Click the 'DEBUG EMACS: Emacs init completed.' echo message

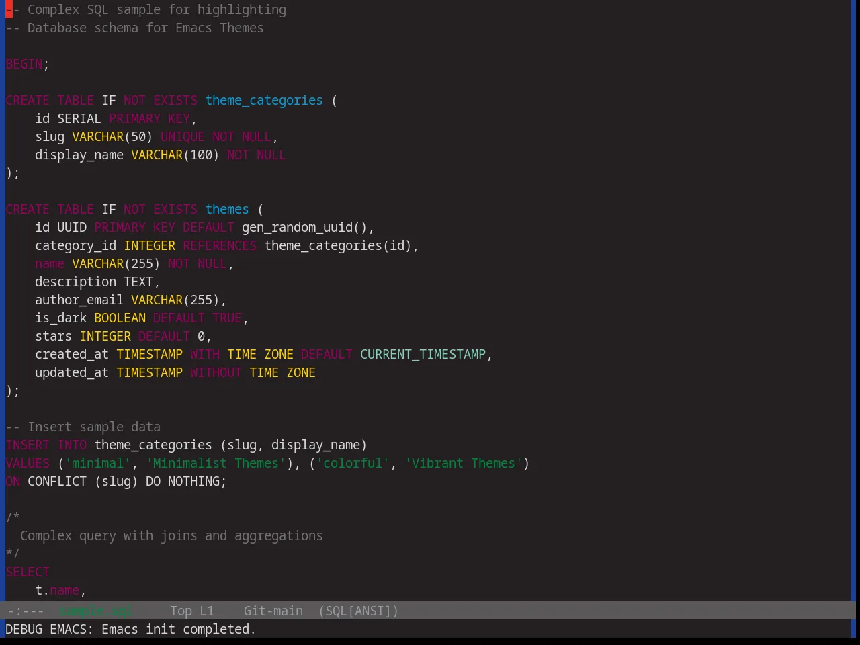130,629
